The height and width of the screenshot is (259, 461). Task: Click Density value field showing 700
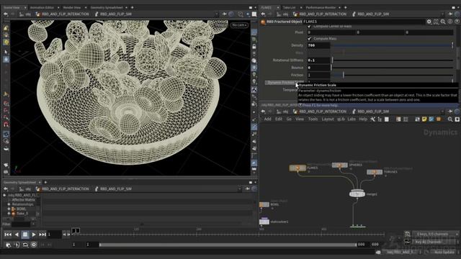coord(318,45)
